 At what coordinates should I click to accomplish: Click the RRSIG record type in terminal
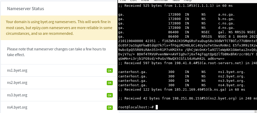click(206, 36)
